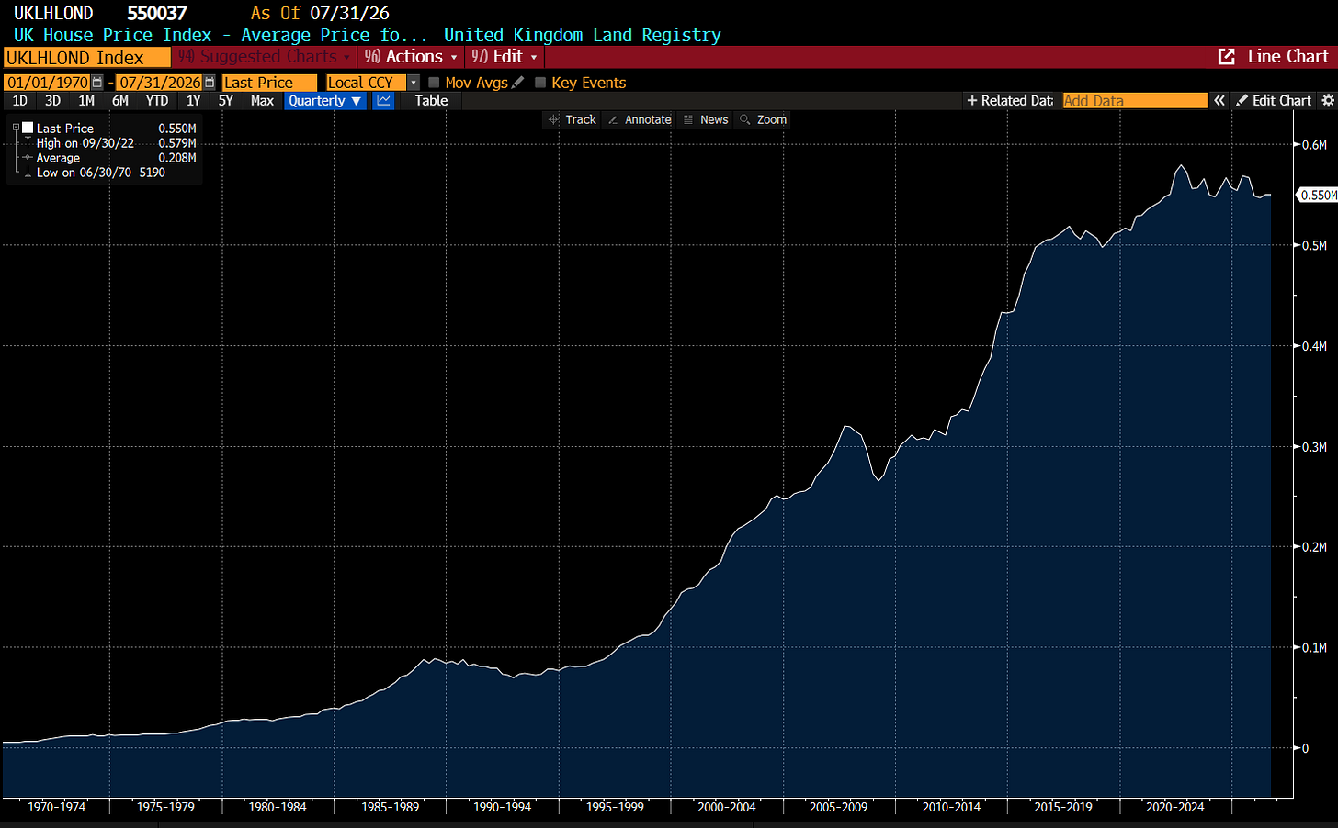Open the start date calendar picker

(97, 83)
